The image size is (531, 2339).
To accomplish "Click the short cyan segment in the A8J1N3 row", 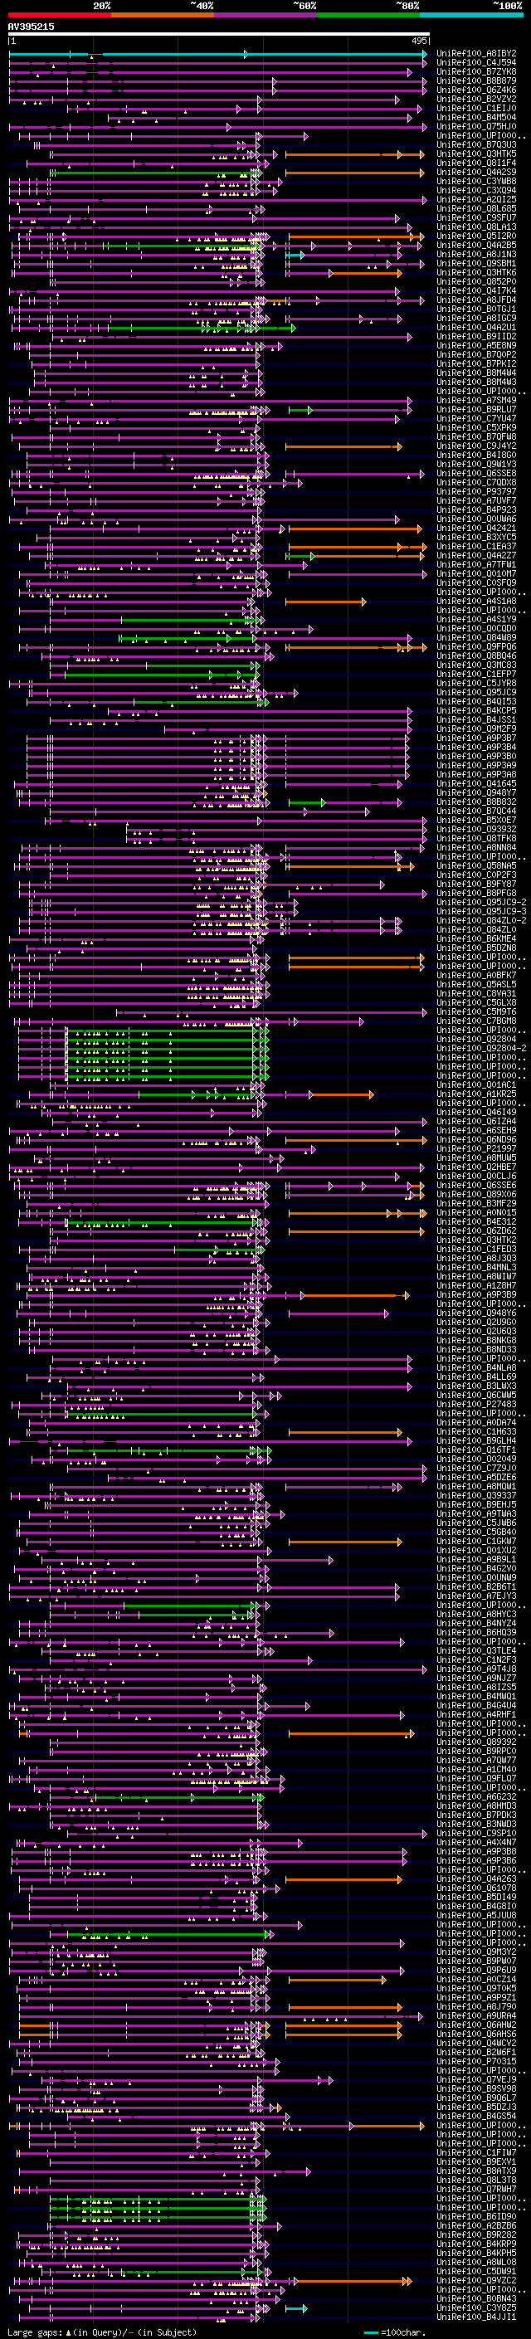I will click(x=295, y=256).
